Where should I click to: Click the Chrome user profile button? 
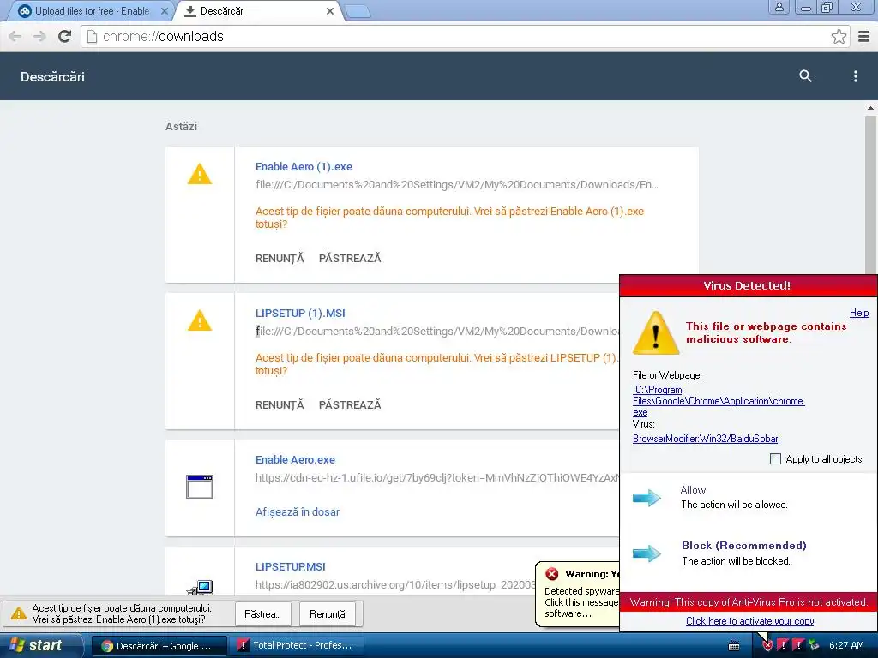tap(779, 7)
